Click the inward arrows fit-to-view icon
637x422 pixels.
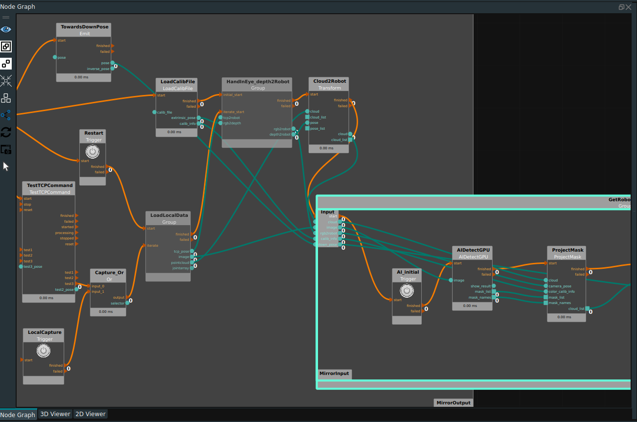pyautogui.click(x=6, y=81)
